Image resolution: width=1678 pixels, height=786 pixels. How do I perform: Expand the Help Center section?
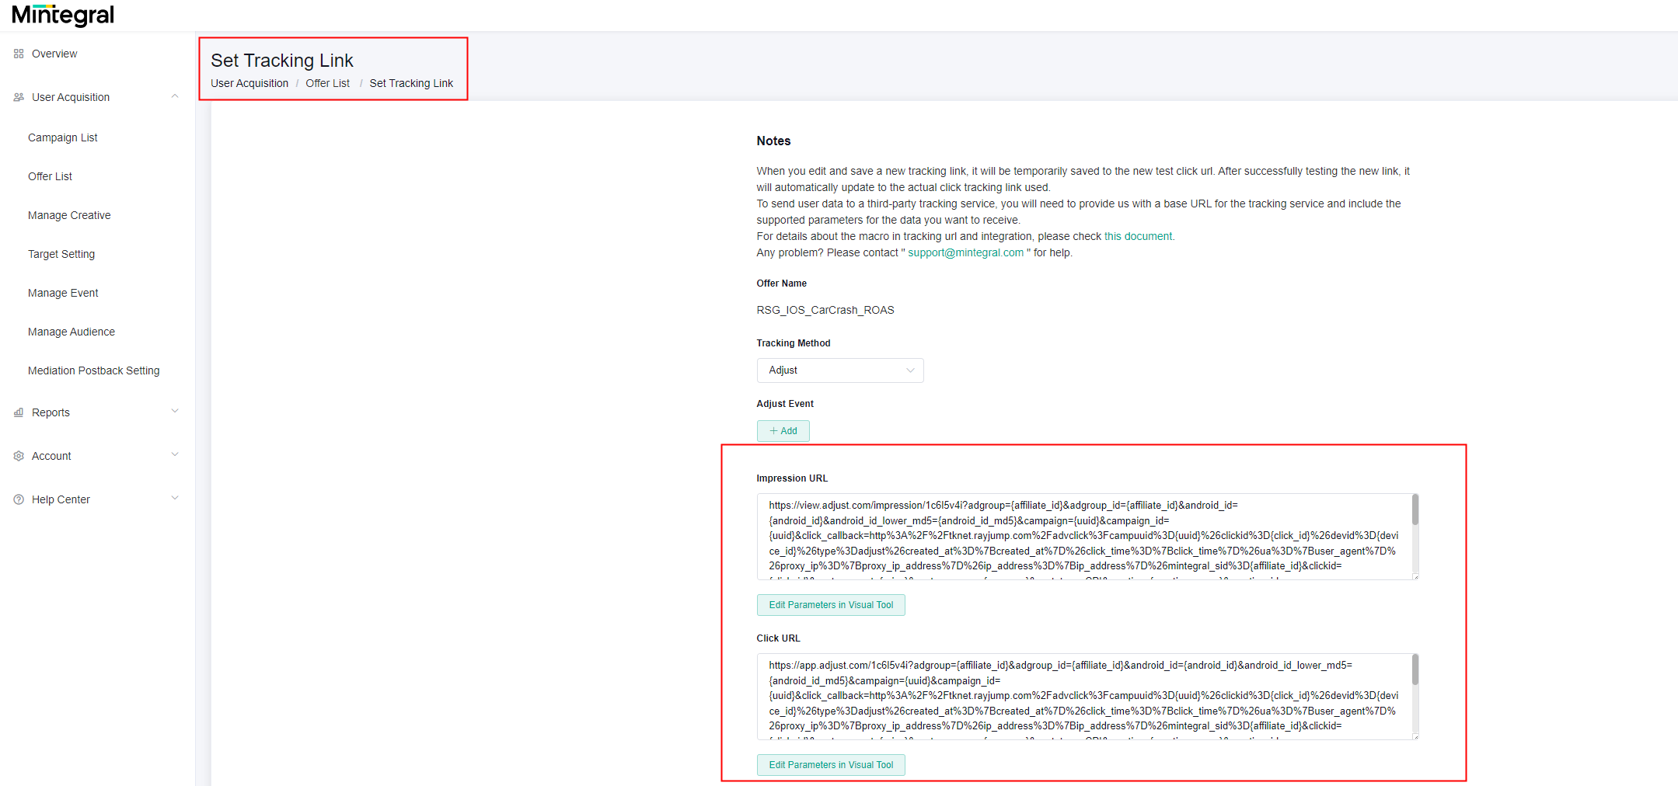175,499
